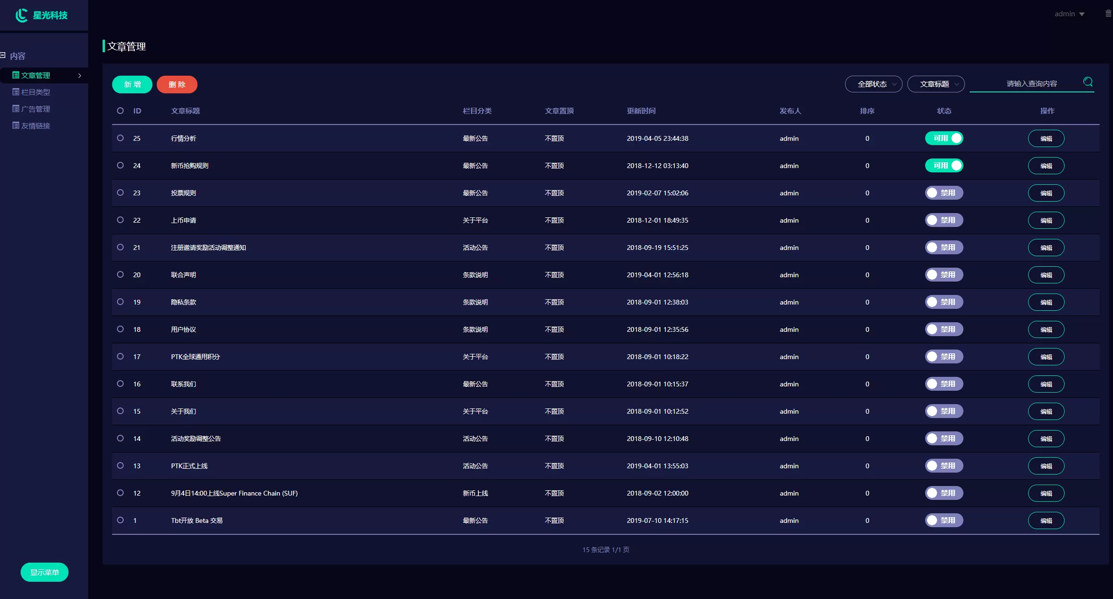Viewport: 1113px width, 599px height.
Task: Click the trash icon at the top right
Action: [1108, 14]
